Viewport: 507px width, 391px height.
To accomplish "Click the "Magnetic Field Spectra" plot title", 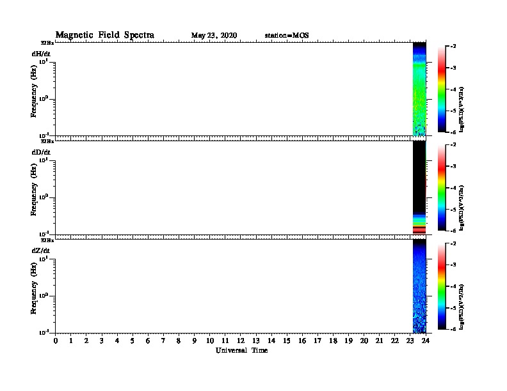I will click(x=105, y=35).
